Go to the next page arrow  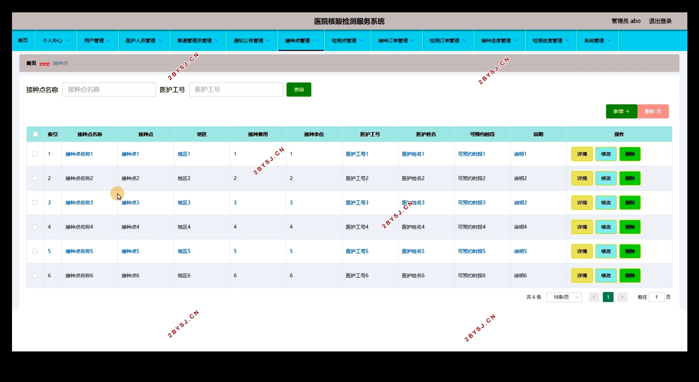tap(622, 297)
